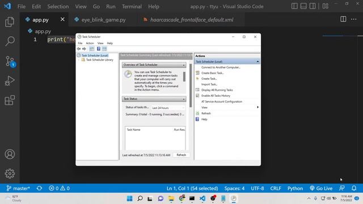Screen dimensions: 363x204
Task: Open the Last 24 hours dropdown
Action: (x=168, y=108)
